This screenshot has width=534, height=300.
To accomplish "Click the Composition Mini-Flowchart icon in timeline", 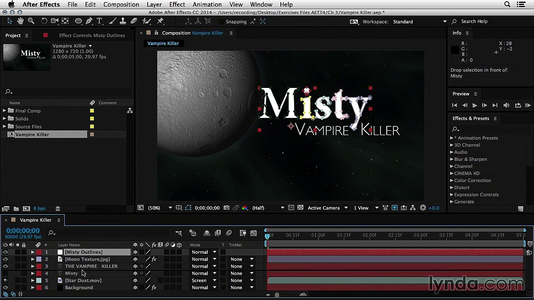I will tap(179, 233).
